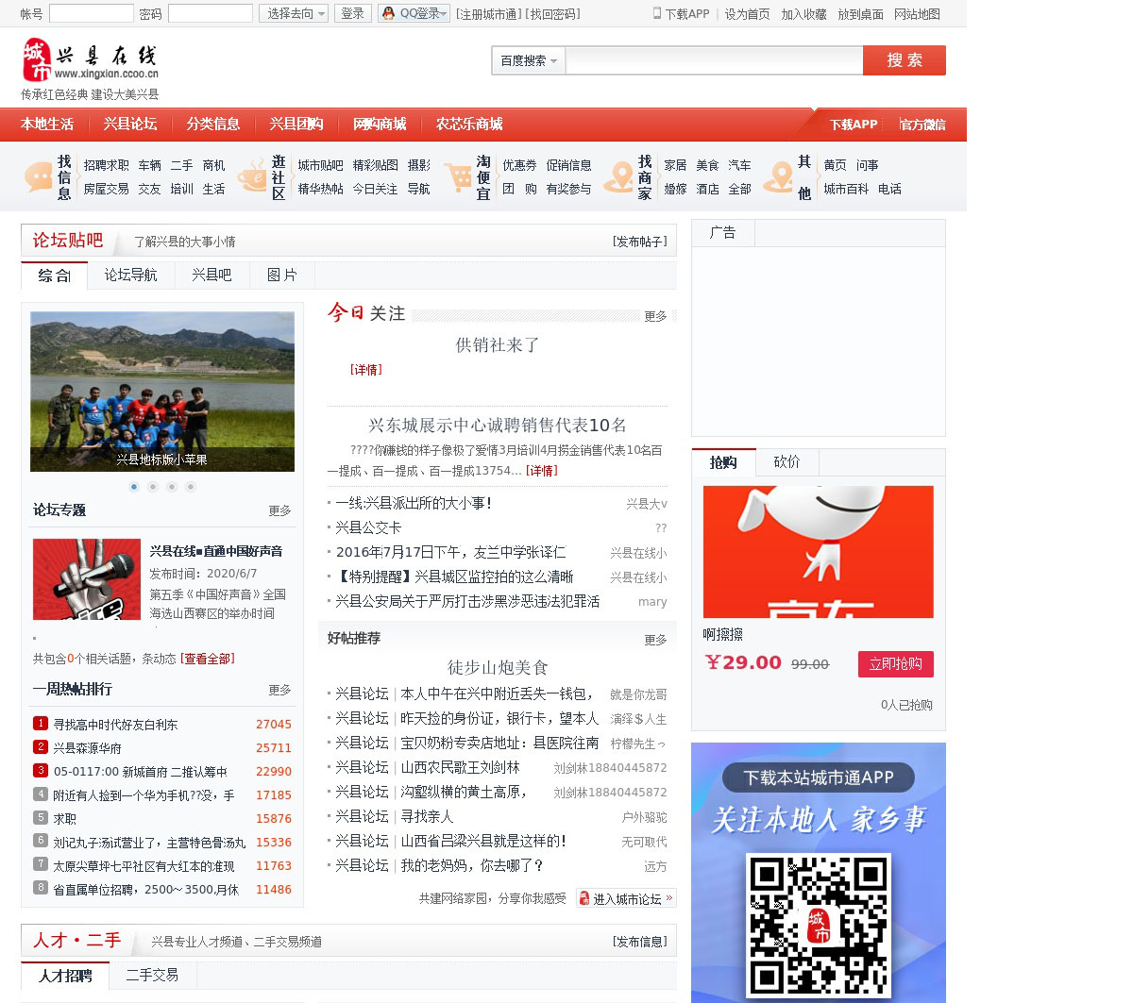Viewport: 1133px width, 1003px height.
Task: Switch to the 论坛导航 tab
Action: click(x=130, y=275)
